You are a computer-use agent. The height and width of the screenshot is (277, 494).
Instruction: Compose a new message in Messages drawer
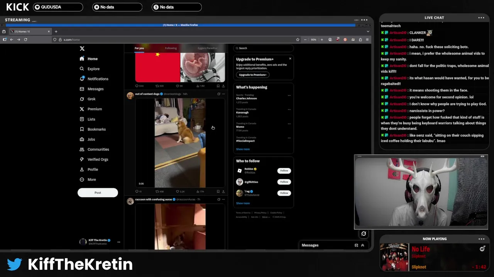click(x=356, y=245)
